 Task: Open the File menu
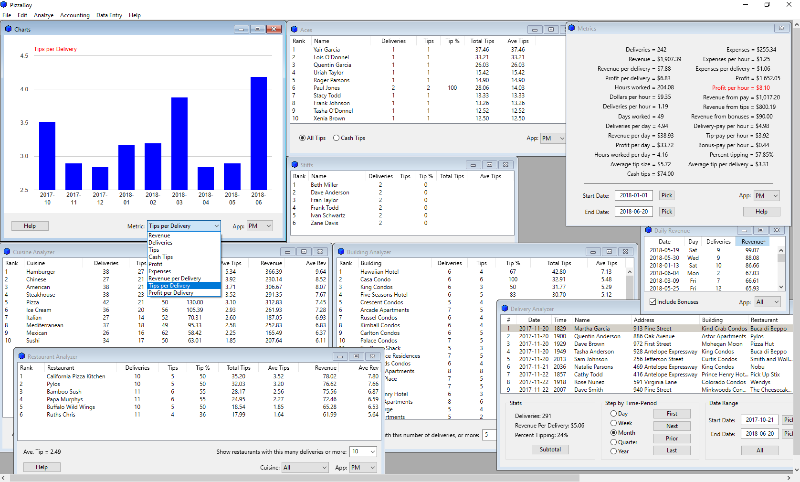7,15
